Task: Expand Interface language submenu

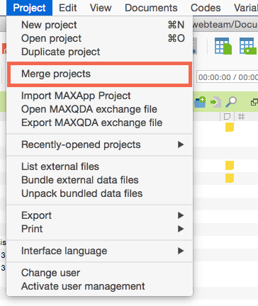Action: [99, 251]
